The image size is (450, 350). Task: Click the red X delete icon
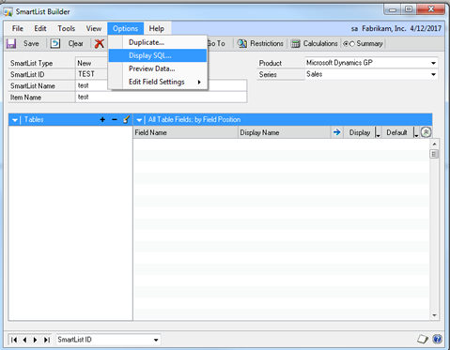100,43
